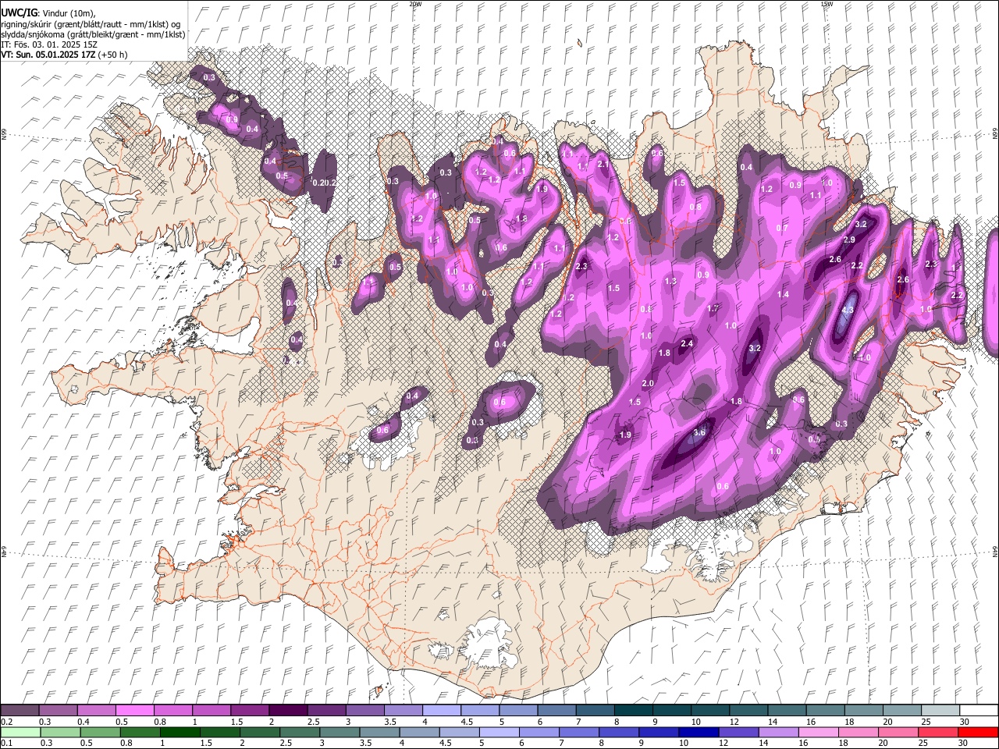Screen dimensions: 999x749
Task: Select the '0.1' label under the rain legend
Action: tap(5, 743)
